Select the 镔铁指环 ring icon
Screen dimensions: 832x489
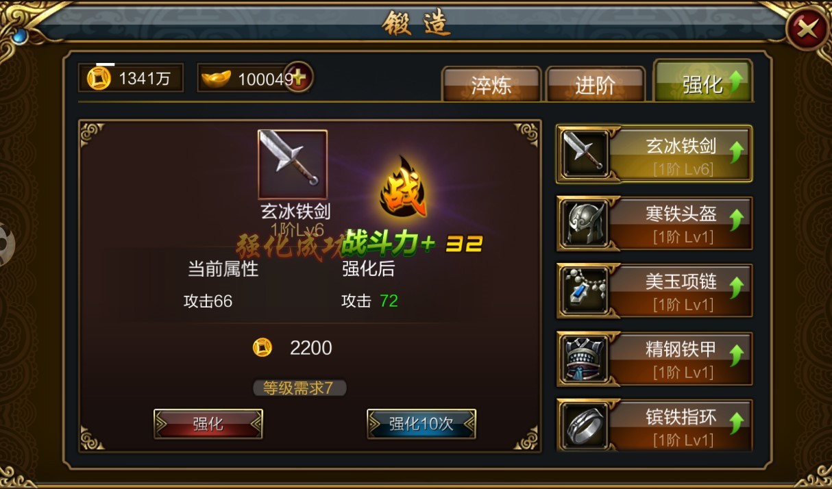[x=583, y=425]
